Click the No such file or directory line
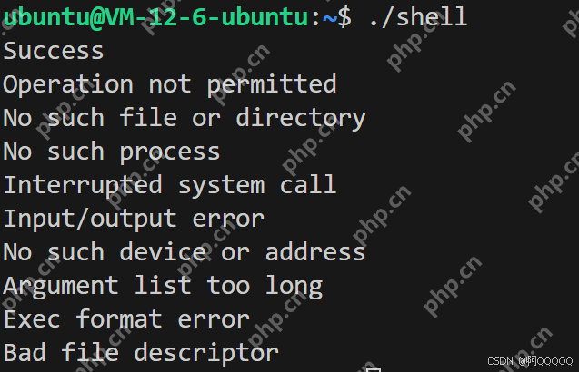This screenshot has height=372, width=579. coord(185,119)
